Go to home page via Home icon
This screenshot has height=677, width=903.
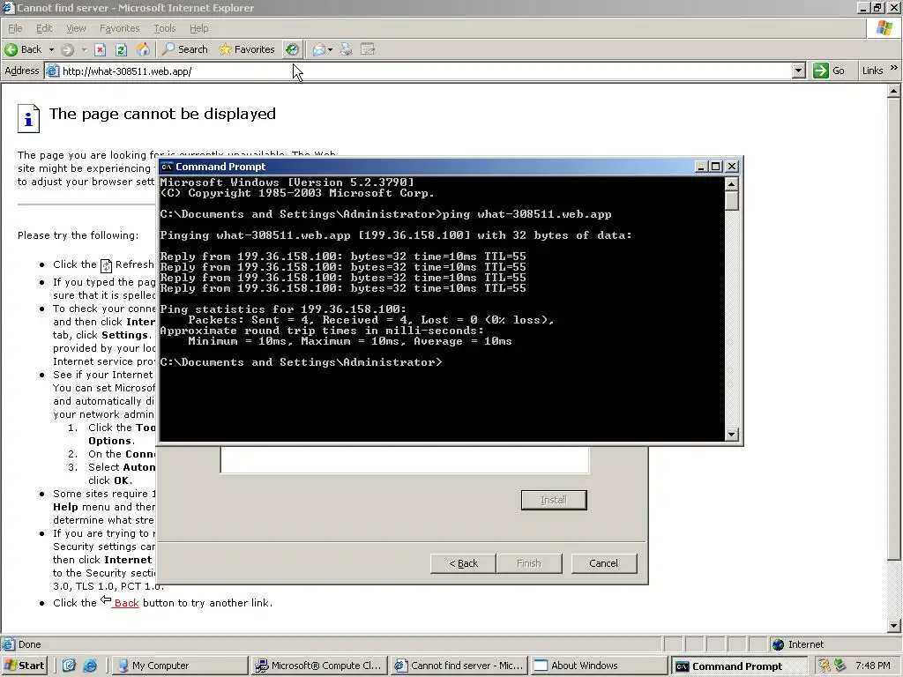point(143,49)
